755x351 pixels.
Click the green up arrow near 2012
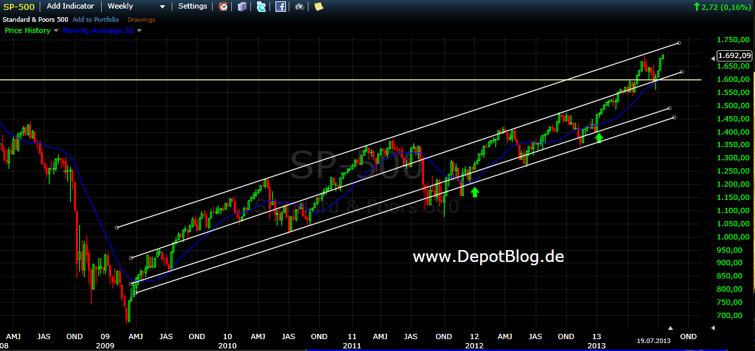pyautogui.click(x=475, y=191)
